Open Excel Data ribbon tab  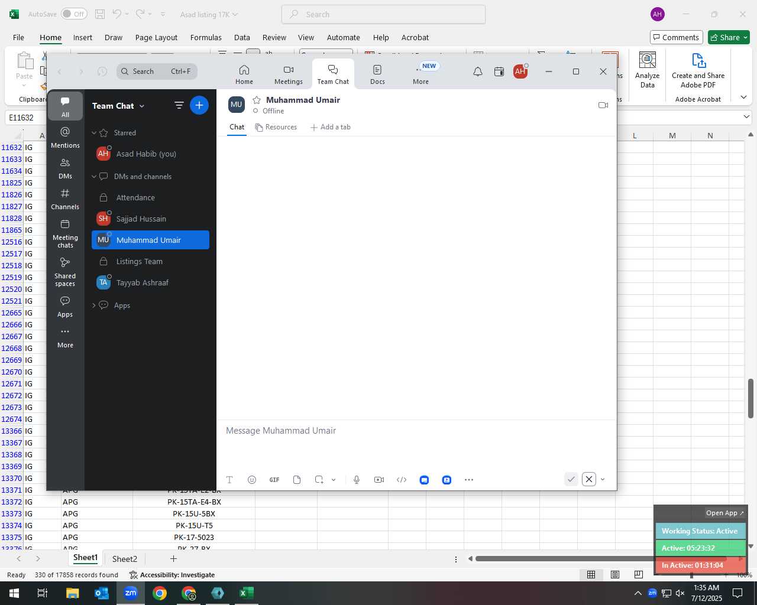coord(242,37)
